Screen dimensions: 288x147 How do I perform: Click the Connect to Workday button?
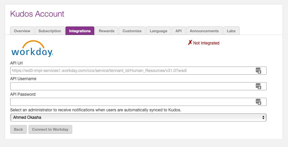tap(50, 129)
